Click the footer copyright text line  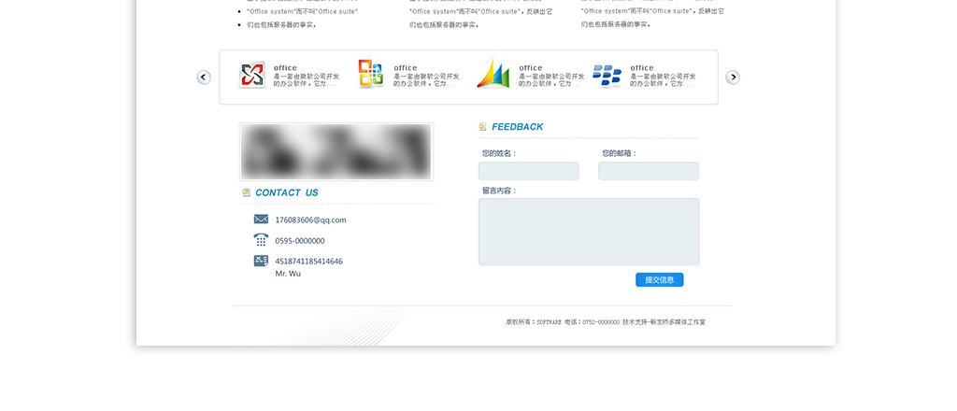click(606, 321)
